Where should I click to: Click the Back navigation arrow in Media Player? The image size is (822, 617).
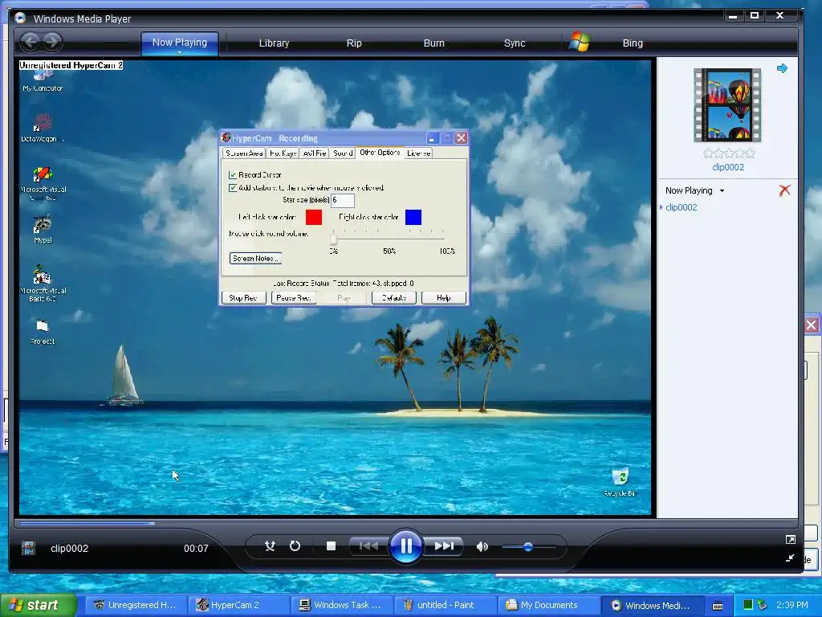(31, 42)
